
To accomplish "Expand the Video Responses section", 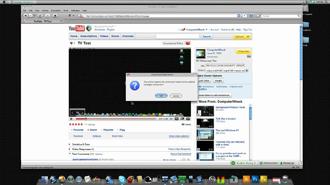I will coord(70,149).
